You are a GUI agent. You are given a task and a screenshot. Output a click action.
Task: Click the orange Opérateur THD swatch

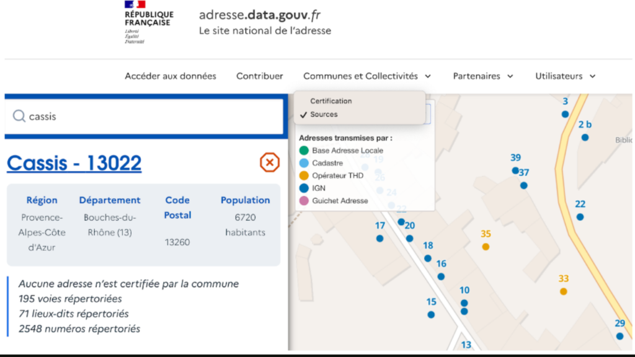click(304, 175)
